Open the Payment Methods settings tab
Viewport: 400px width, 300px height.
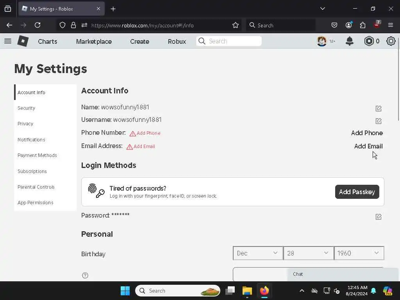click(x=45, y=155)
